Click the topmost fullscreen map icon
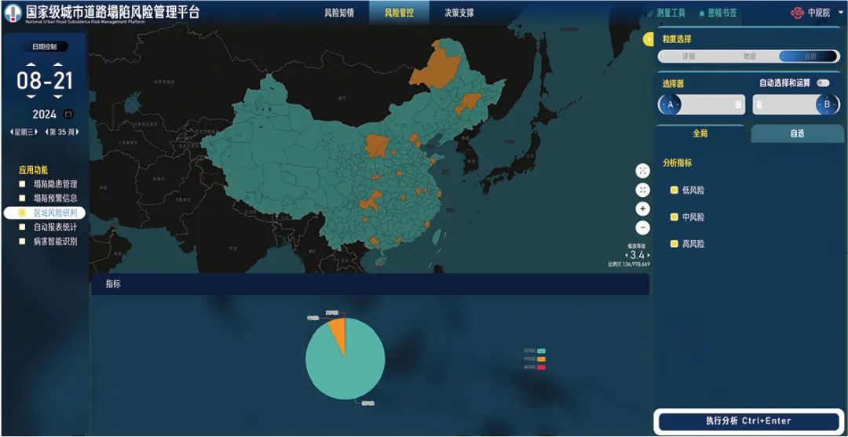Image resolution: width=848 pixels, height=437 pixels. click(x=643, y=171)
